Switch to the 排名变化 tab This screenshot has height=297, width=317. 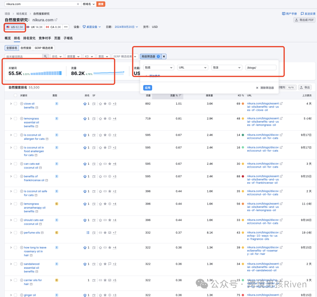[x=29, y=38]
